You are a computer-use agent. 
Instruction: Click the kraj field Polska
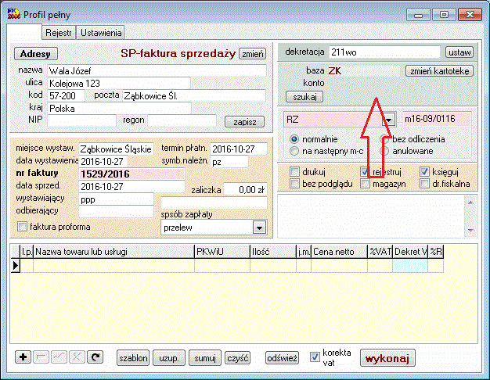119,109
